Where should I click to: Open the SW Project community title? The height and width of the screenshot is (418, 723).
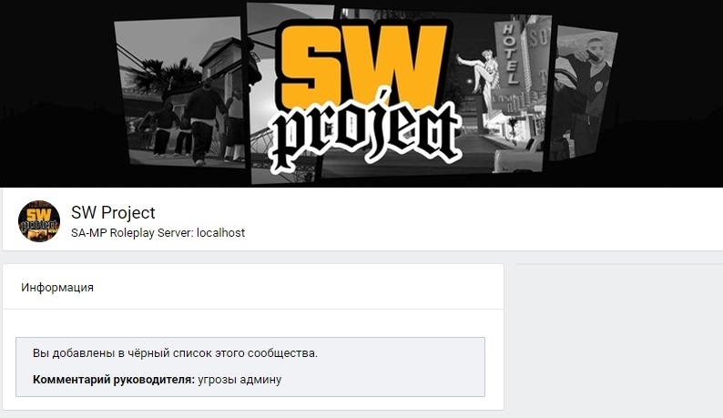point(113,213)
